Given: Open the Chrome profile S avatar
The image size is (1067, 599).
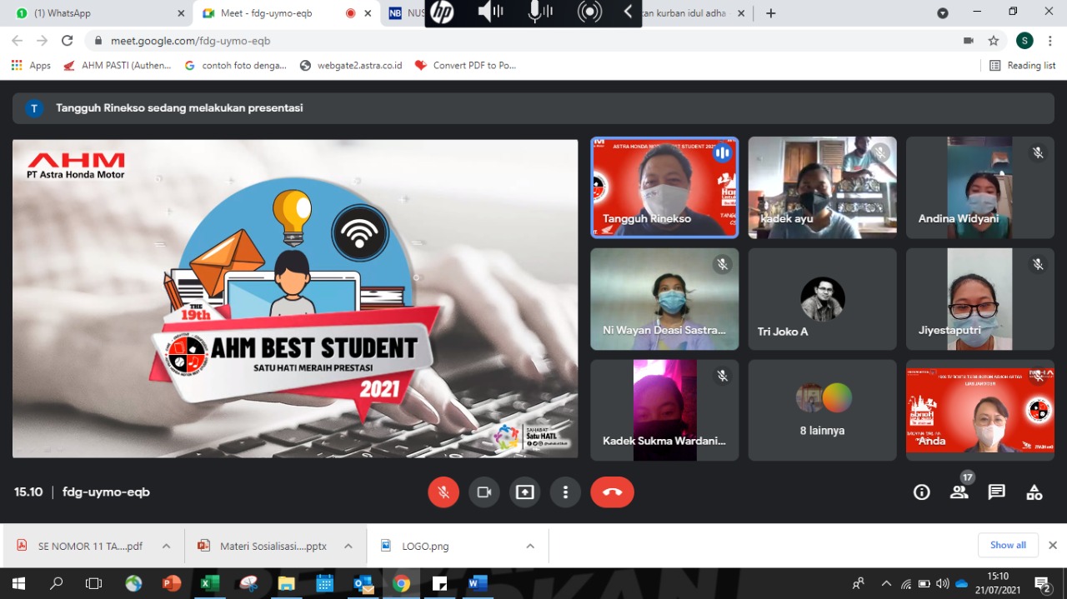Looking at the screenshot, I should pos(1025,41).
